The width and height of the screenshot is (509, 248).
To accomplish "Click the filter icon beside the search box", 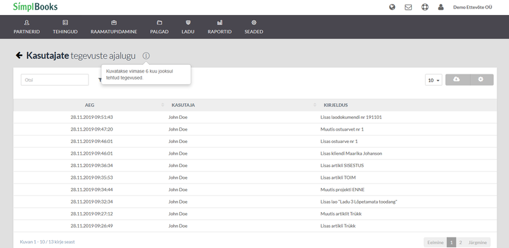I will coord(100,80).
